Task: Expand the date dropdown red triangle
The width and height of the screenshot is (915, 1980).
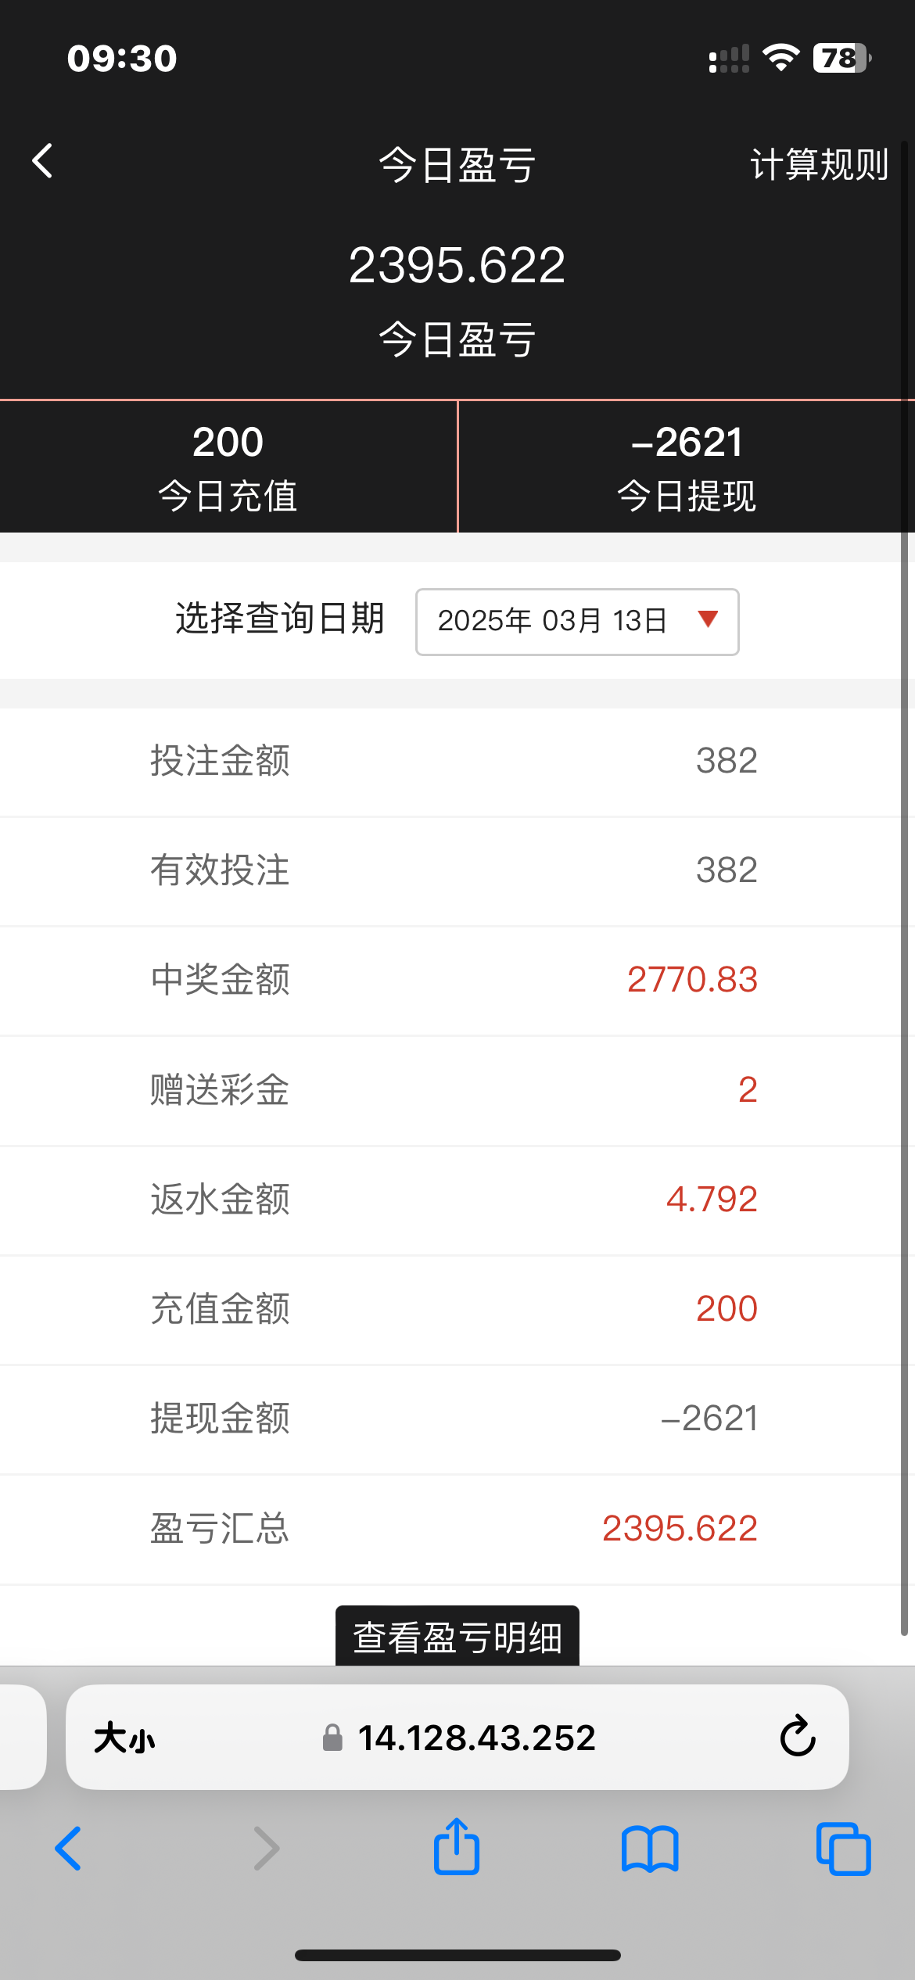Action: tap(708, 619)
